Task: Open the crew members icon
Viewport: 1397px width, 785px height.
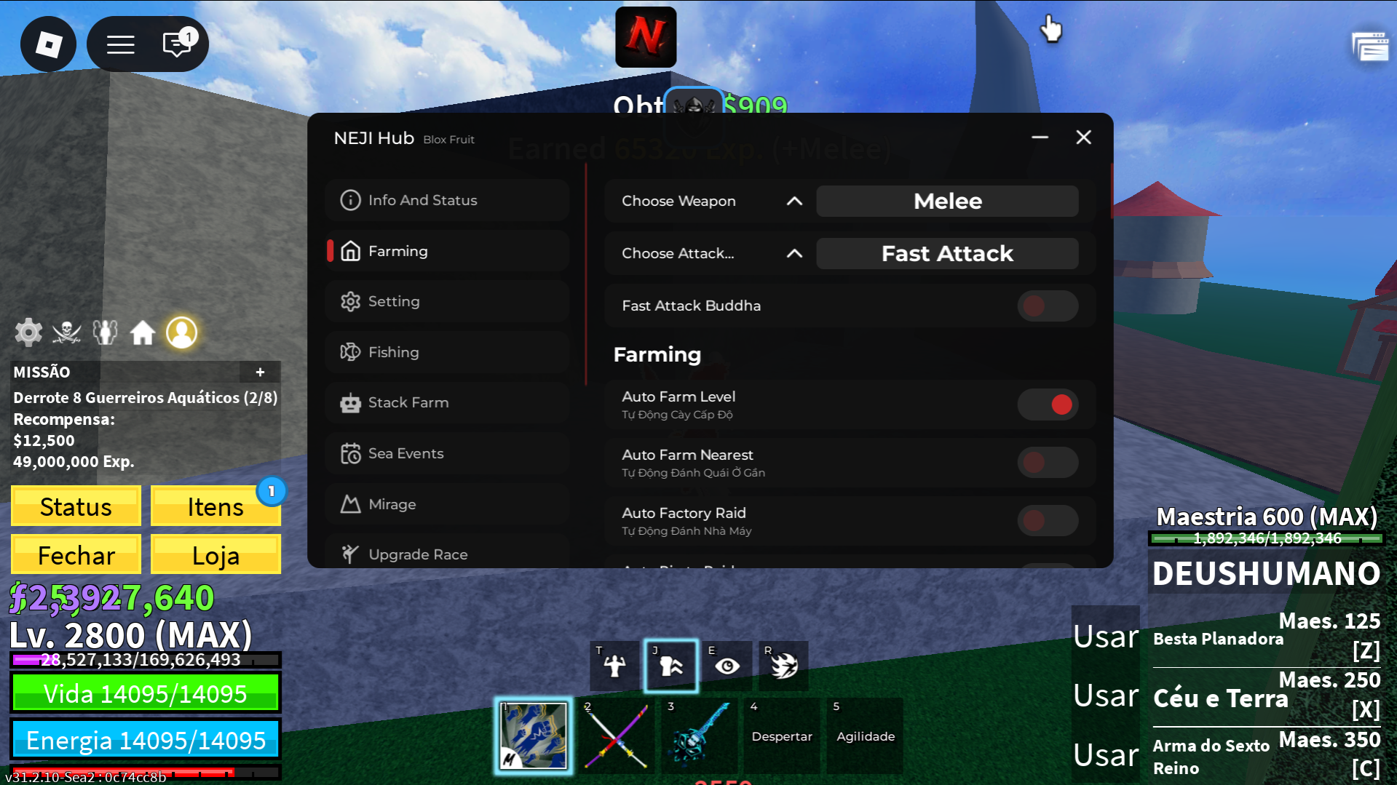Action: point(105,332)
